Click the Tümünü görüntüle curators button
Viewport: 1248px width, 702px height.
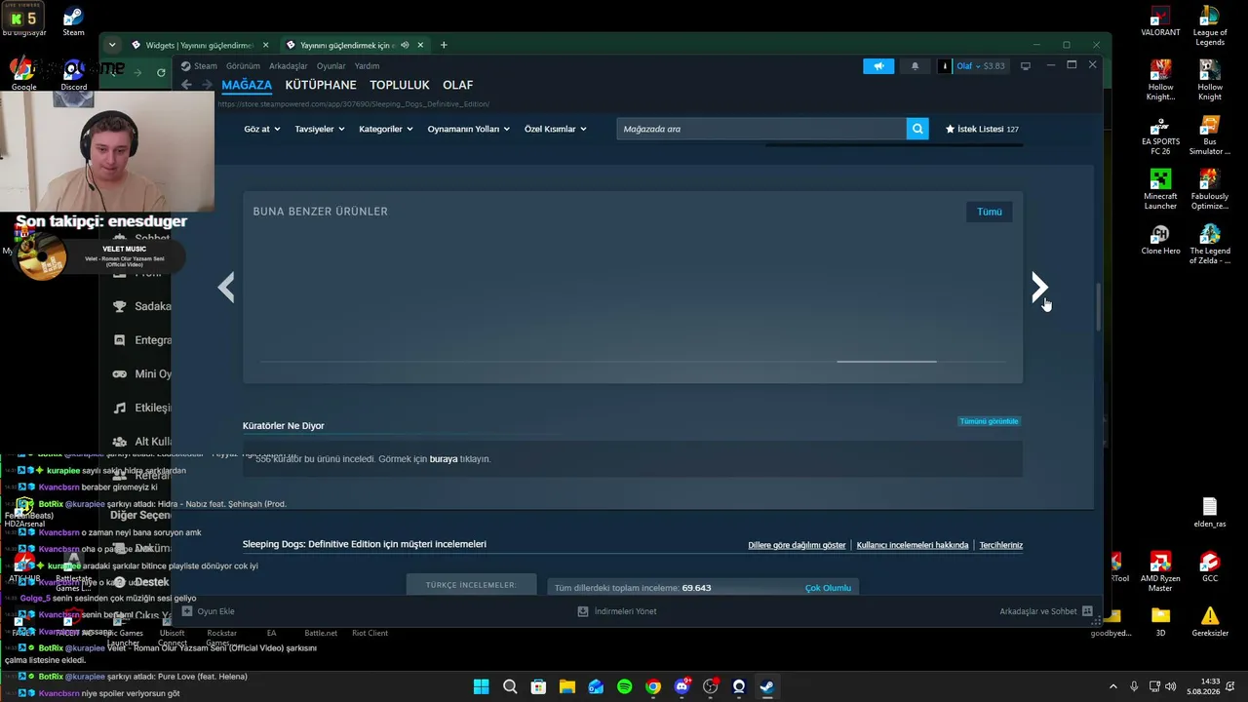[x=990, y=421]
